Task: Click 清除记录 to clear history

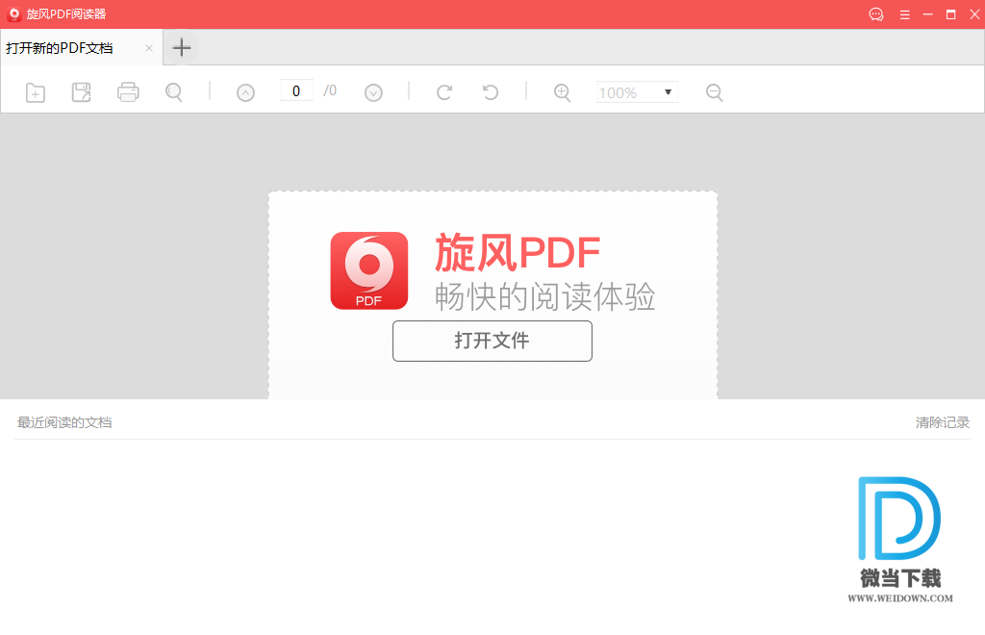Action: pos(943,422)
